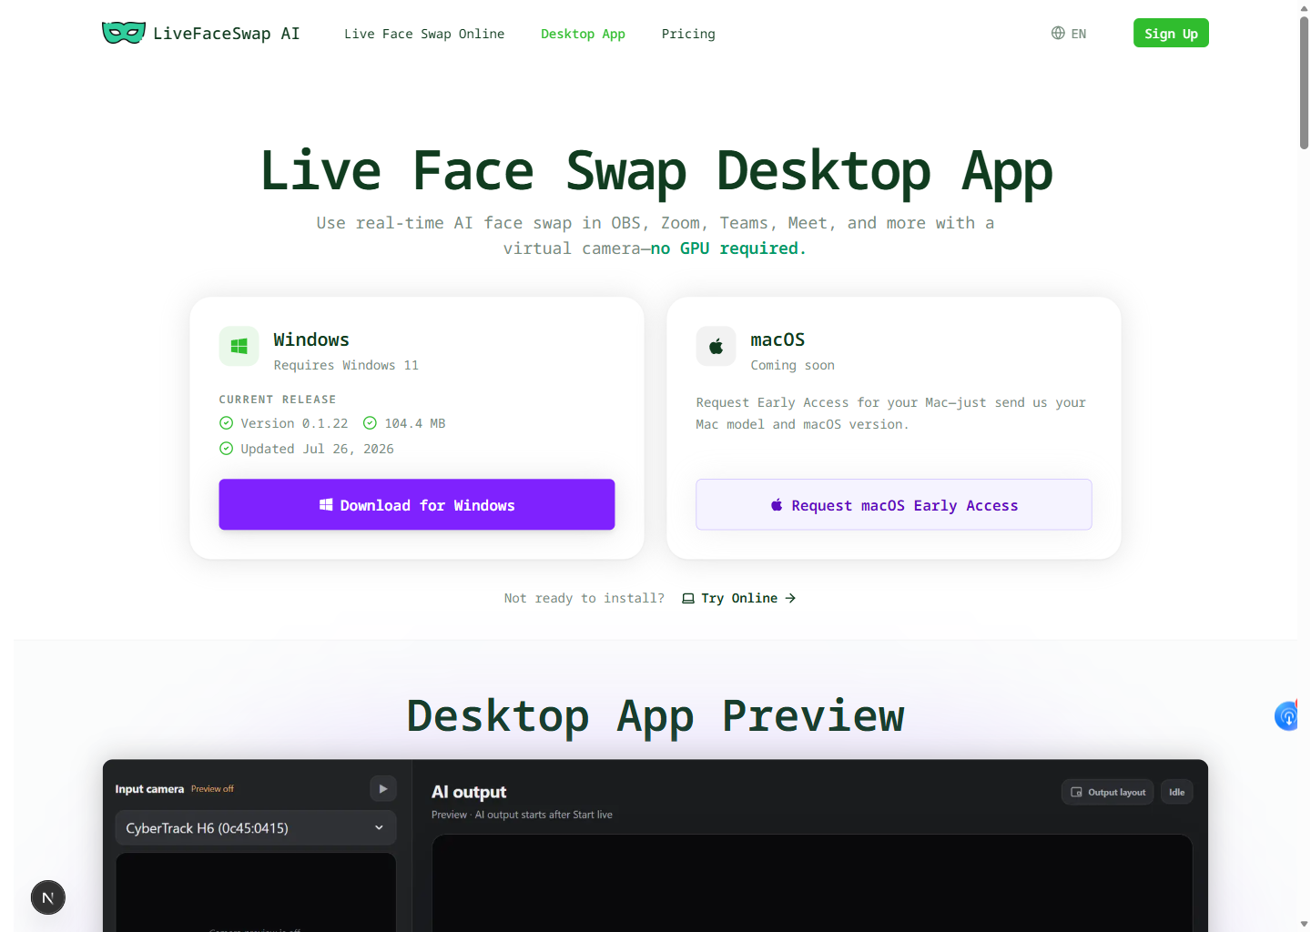Click the "Input camera" label
The image size is (1311, 932).
149,789
